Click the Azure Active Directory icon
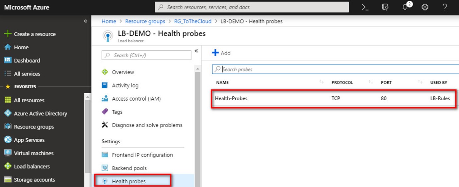The height and width of the screenshot is (187, 459). tap(8, 114)
